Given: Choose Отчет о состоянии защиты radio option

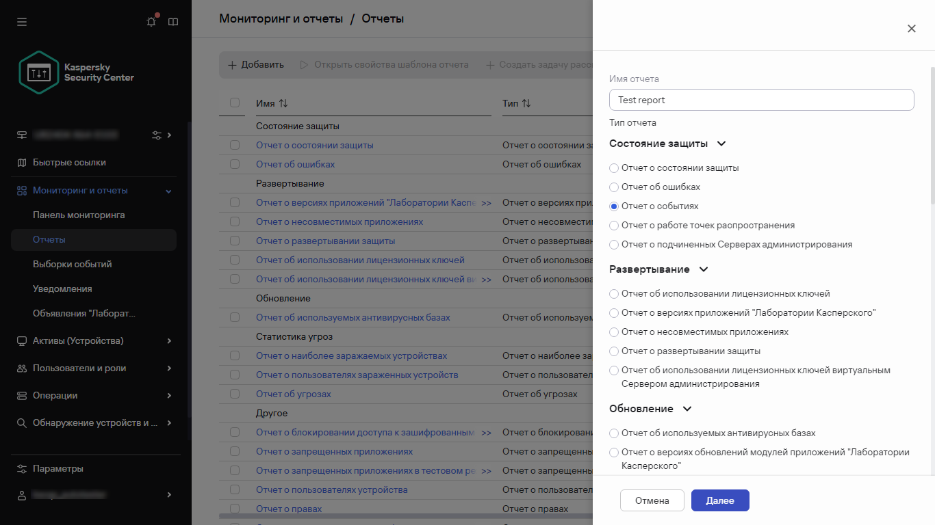Looking at the screenshot, I should coord(614,168).
